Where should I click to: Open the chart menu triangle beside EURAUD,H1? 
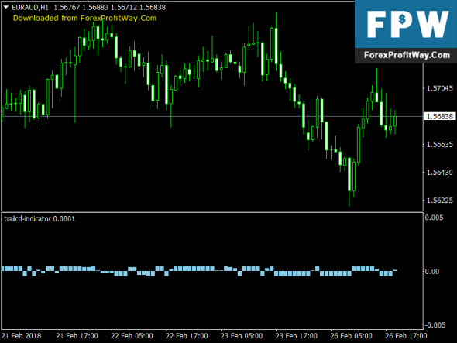pos(6,7)
